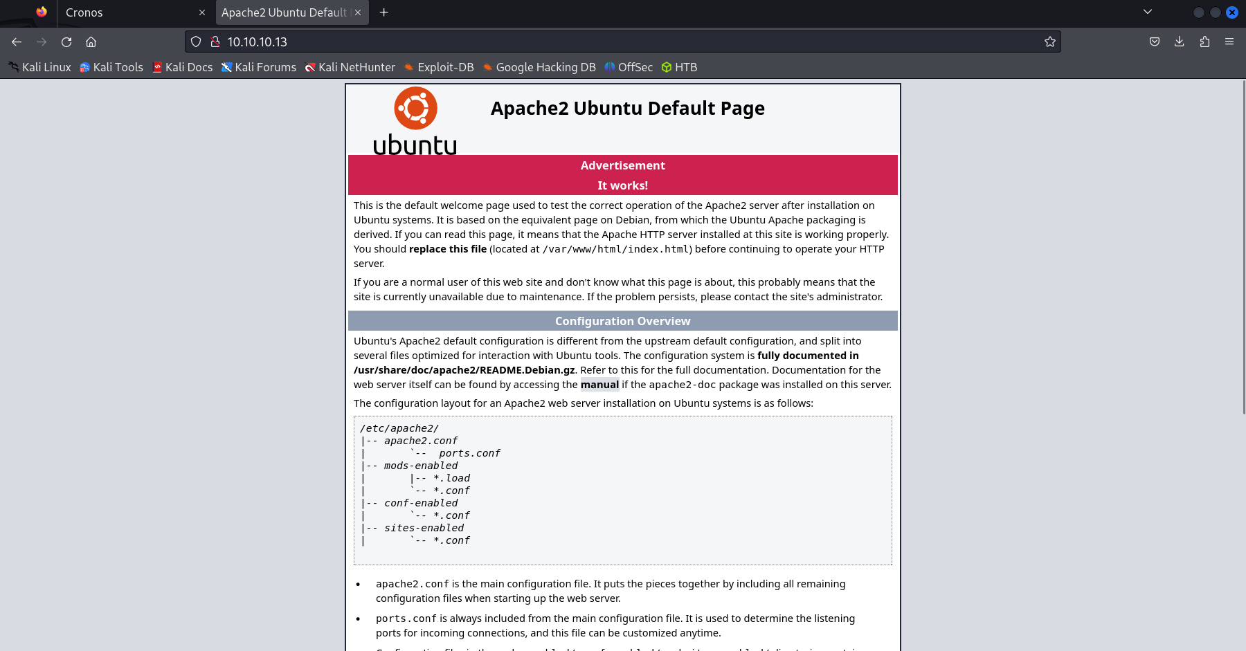
Task: Click the insecure connection padlock icon
Action: point(215,42)
